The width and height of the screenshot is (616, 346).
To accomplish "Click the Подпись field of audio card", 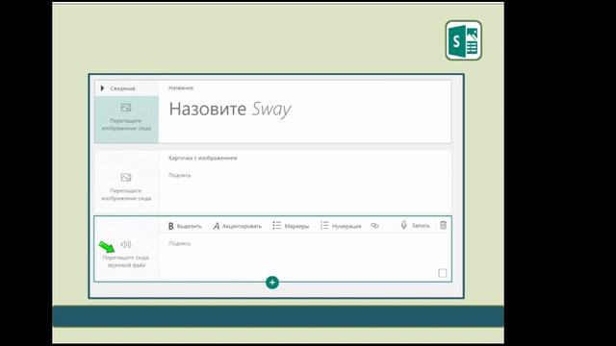I will point(180,243).
